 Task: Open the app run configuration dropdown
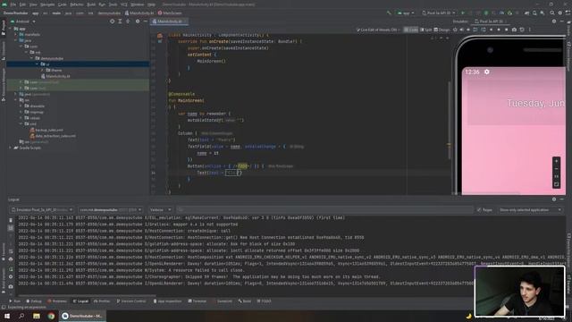pos(405,13)
